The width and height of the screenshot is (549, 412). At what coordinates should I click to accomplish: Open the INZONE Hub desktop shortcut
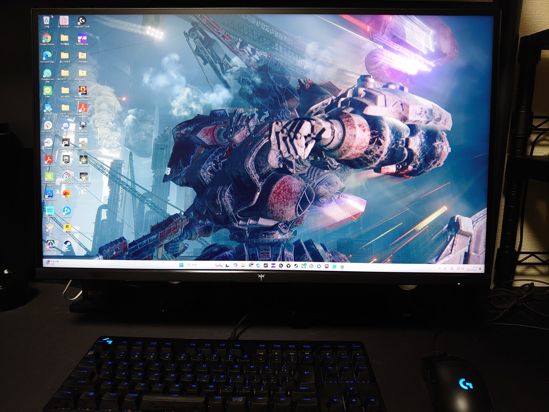(x=82, y=39)
